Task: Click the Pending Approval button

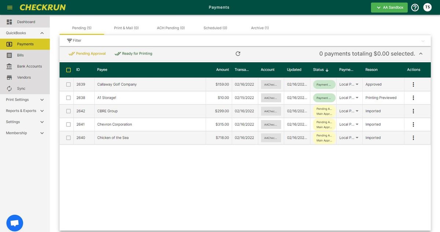Action: coord(87,53)
